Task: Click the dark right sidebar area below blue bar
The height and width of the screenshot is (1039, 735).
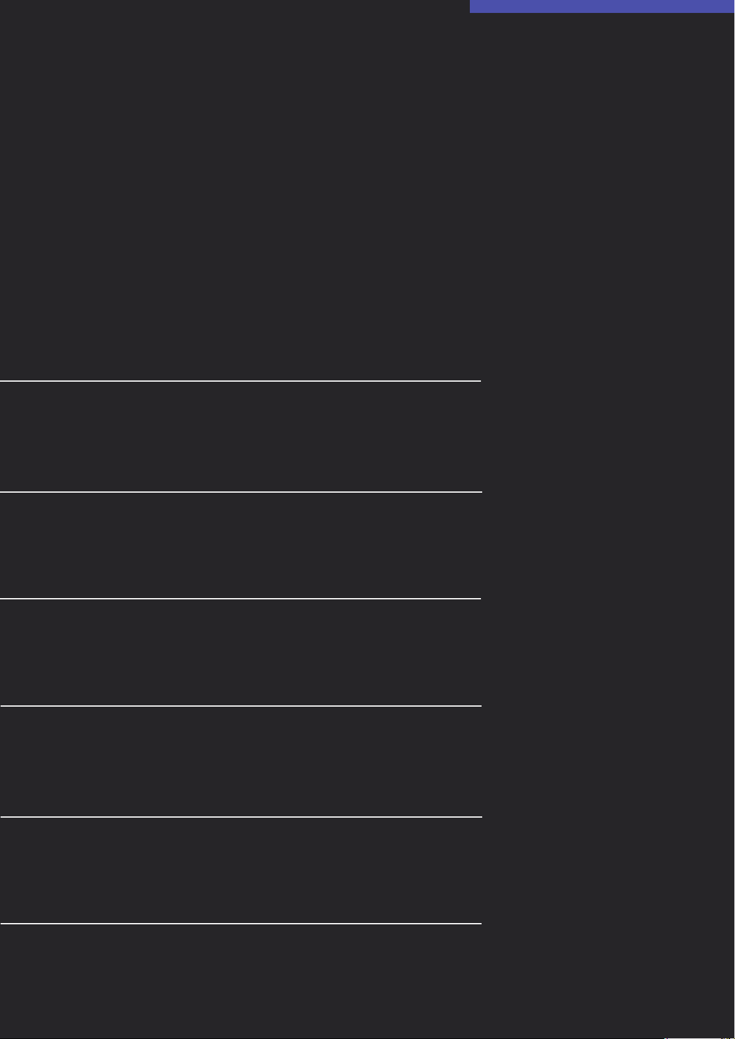Action: click(x=608, y=524)
